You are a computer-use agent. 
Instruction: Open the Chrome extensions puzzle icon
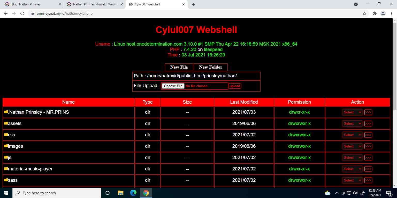375,13
